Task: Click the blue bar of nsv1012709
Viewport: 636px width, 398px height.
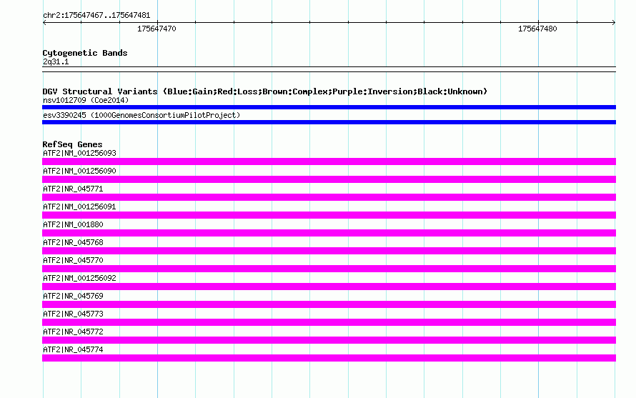Action: point(329,107)
